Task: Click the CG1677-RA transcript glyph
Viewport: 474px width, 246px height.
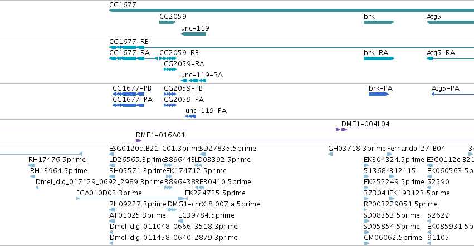Action: pyautogui.click(x=133, y=58)
